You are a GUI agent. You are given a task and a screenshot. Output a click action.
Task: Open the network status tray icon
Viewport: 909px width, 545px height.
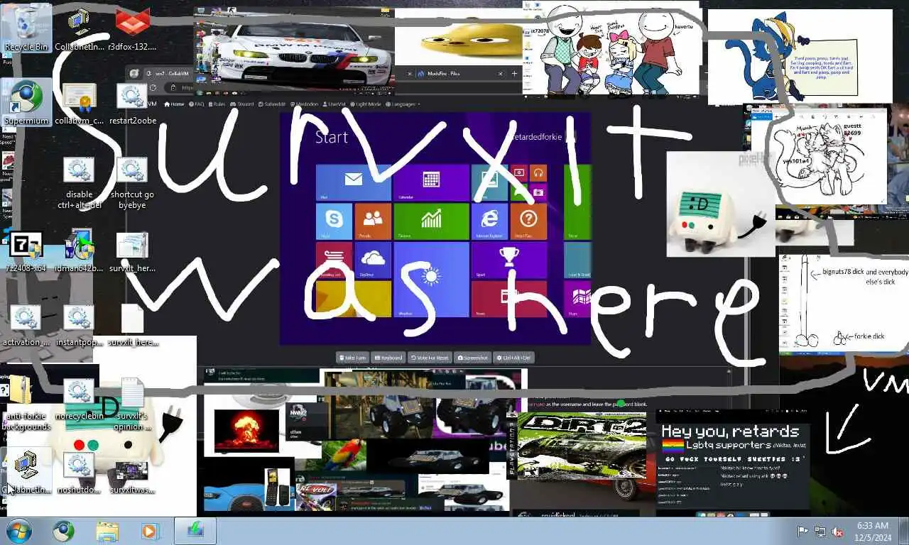pos(820,532)
